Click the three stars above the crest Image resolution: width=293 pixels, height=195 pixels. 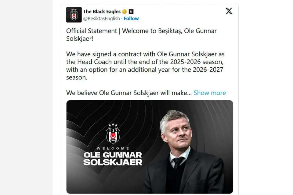pyautogui.click(x=113, y=124)
